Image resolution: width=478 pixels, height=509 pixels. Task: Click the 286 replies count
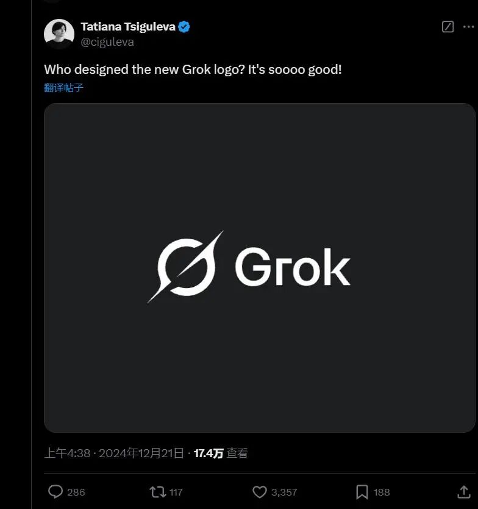[x=76, y=492]
